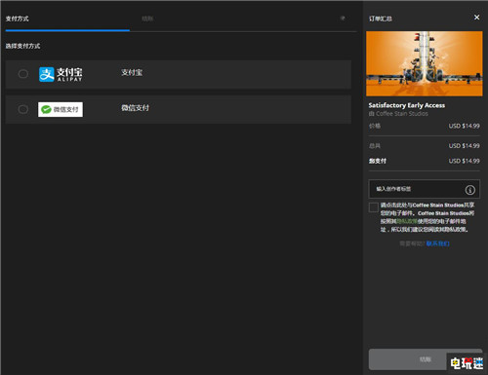
Task: Click the blue contact us link
Action: [x=437, y=244]
